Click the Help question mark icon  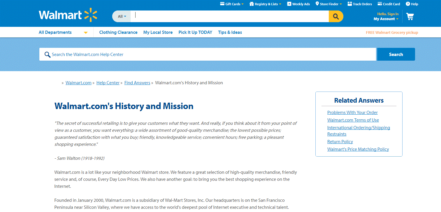click(x=408, y=4)
